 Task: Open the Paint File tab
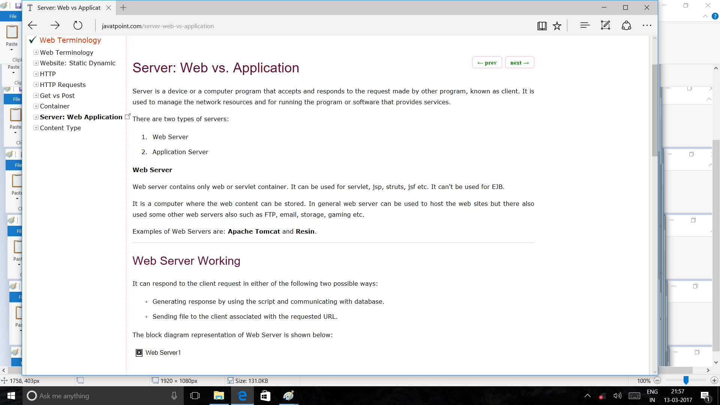pyautogui.click(x=13, y=16)
